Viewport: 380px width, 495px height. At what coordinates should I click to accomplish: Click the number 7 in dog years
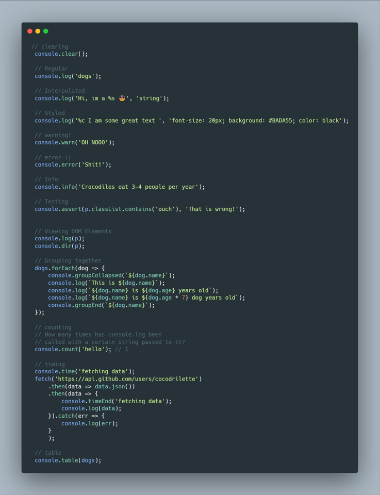tap(183, 298)
